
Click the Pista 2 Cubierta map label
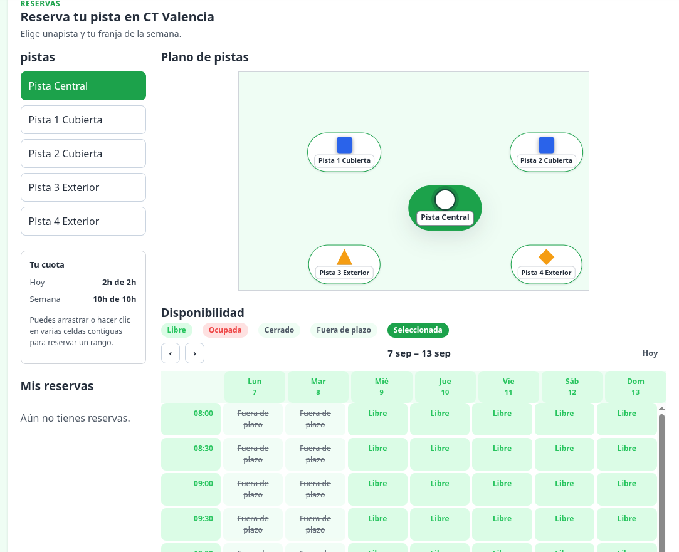coord(546,160)
